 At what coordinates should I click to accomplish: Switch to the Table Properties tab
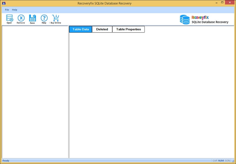coord(128,29)
